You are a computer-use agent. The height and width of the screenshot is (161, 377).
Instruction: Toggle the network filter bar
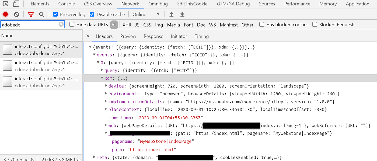coord(31,14)
